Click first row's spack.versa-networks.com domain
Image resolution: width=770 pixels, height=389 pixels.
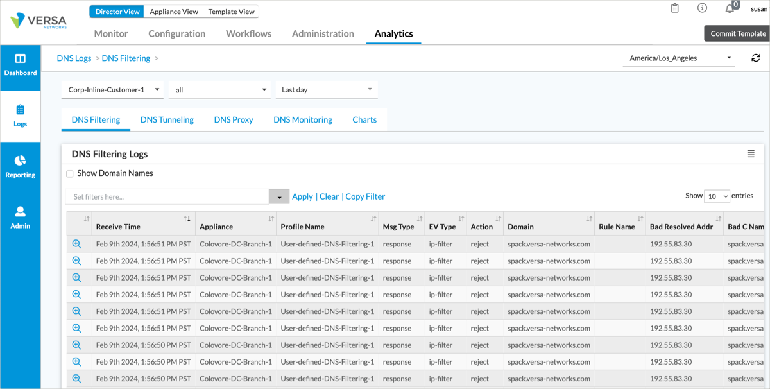click(549, 244)
